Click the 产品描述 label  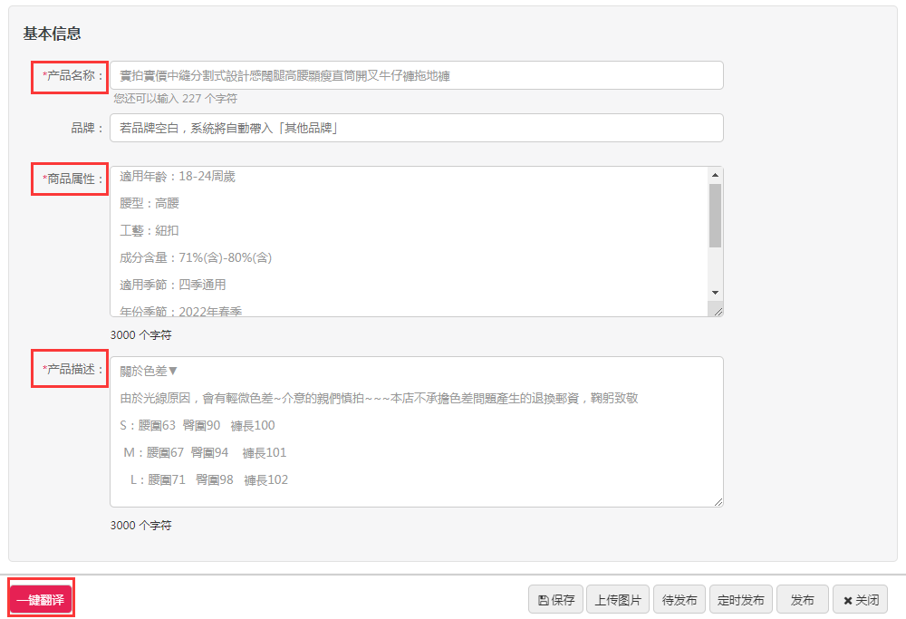point(72,369)
